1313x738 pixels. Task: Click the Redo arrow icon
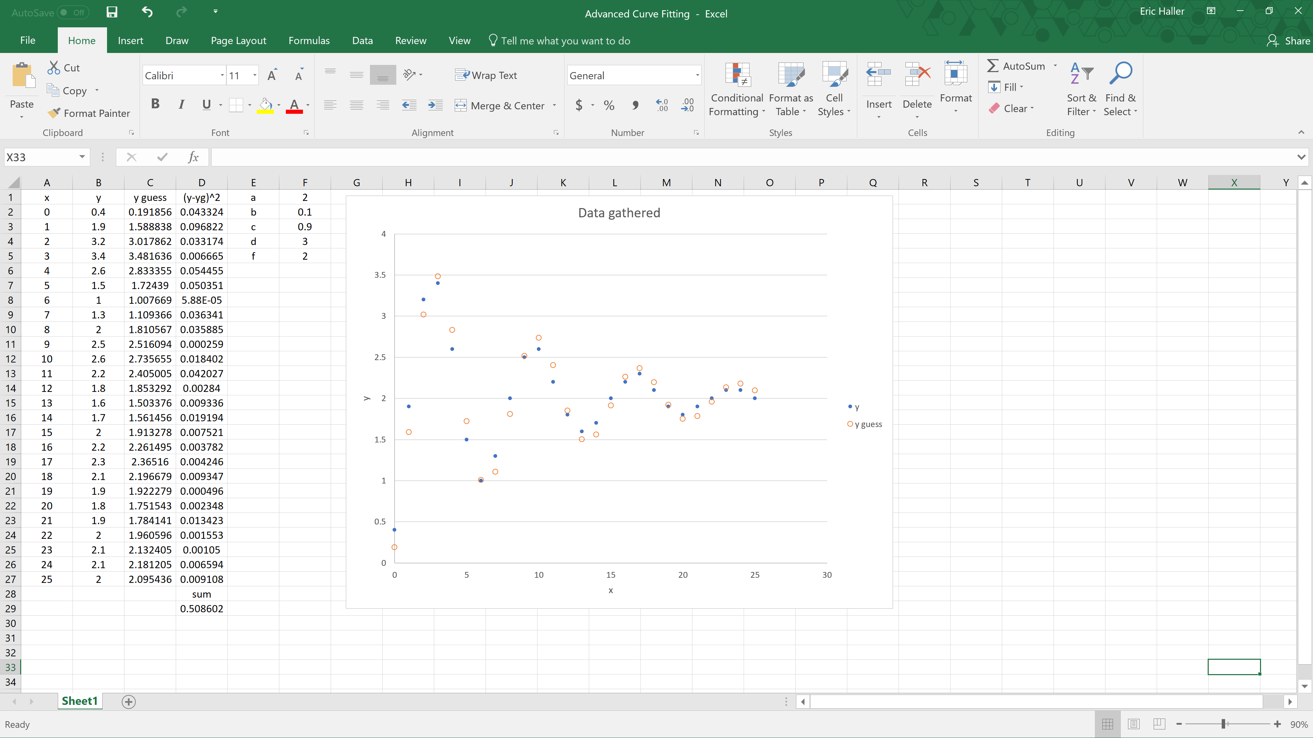point(182,12)
